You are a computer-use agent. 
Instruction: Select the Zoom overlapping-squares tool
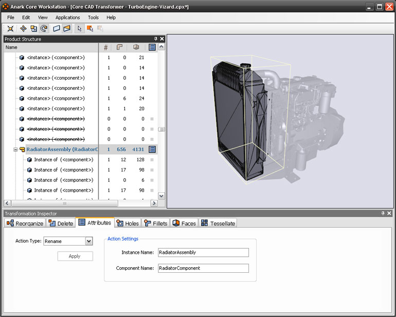33,29
